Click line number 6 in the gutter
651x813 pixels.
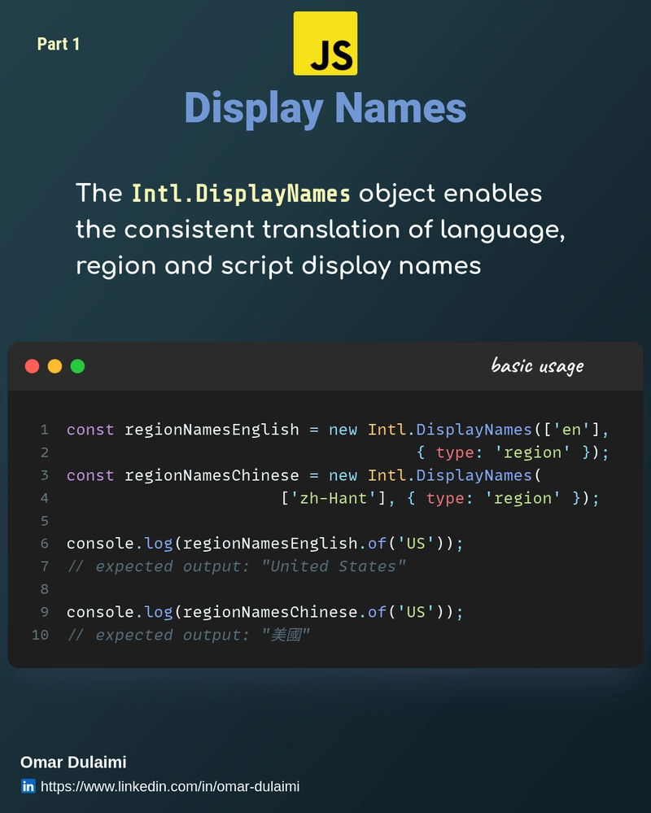tap(44, 544)
